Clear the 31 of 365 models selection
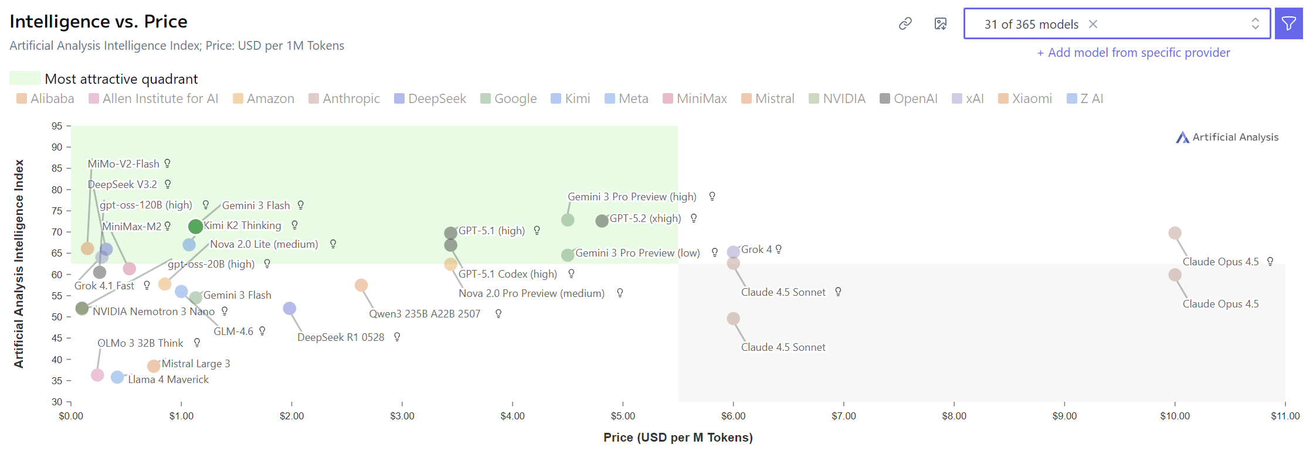Viewport: 1313px width, 458px height. [1093, 24]
